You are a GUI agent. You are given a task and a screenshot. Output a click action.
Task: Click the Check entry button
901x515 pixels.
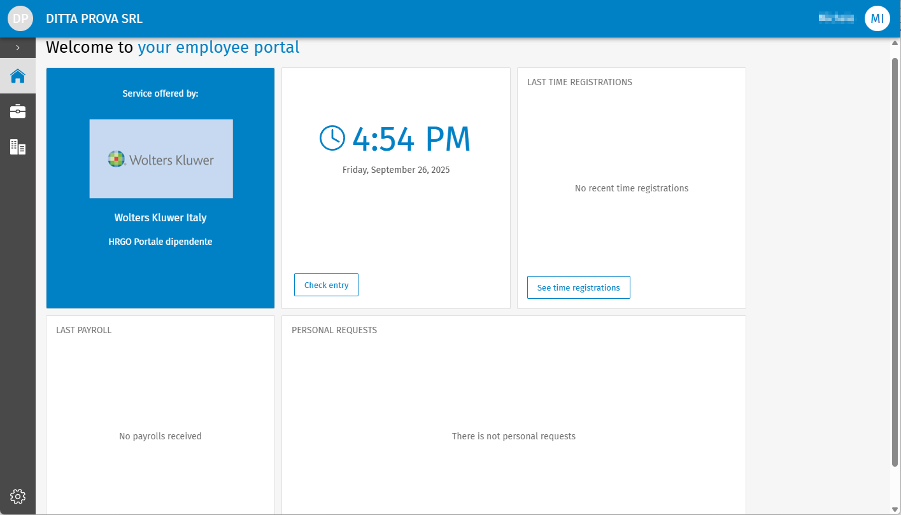point(326,285)
